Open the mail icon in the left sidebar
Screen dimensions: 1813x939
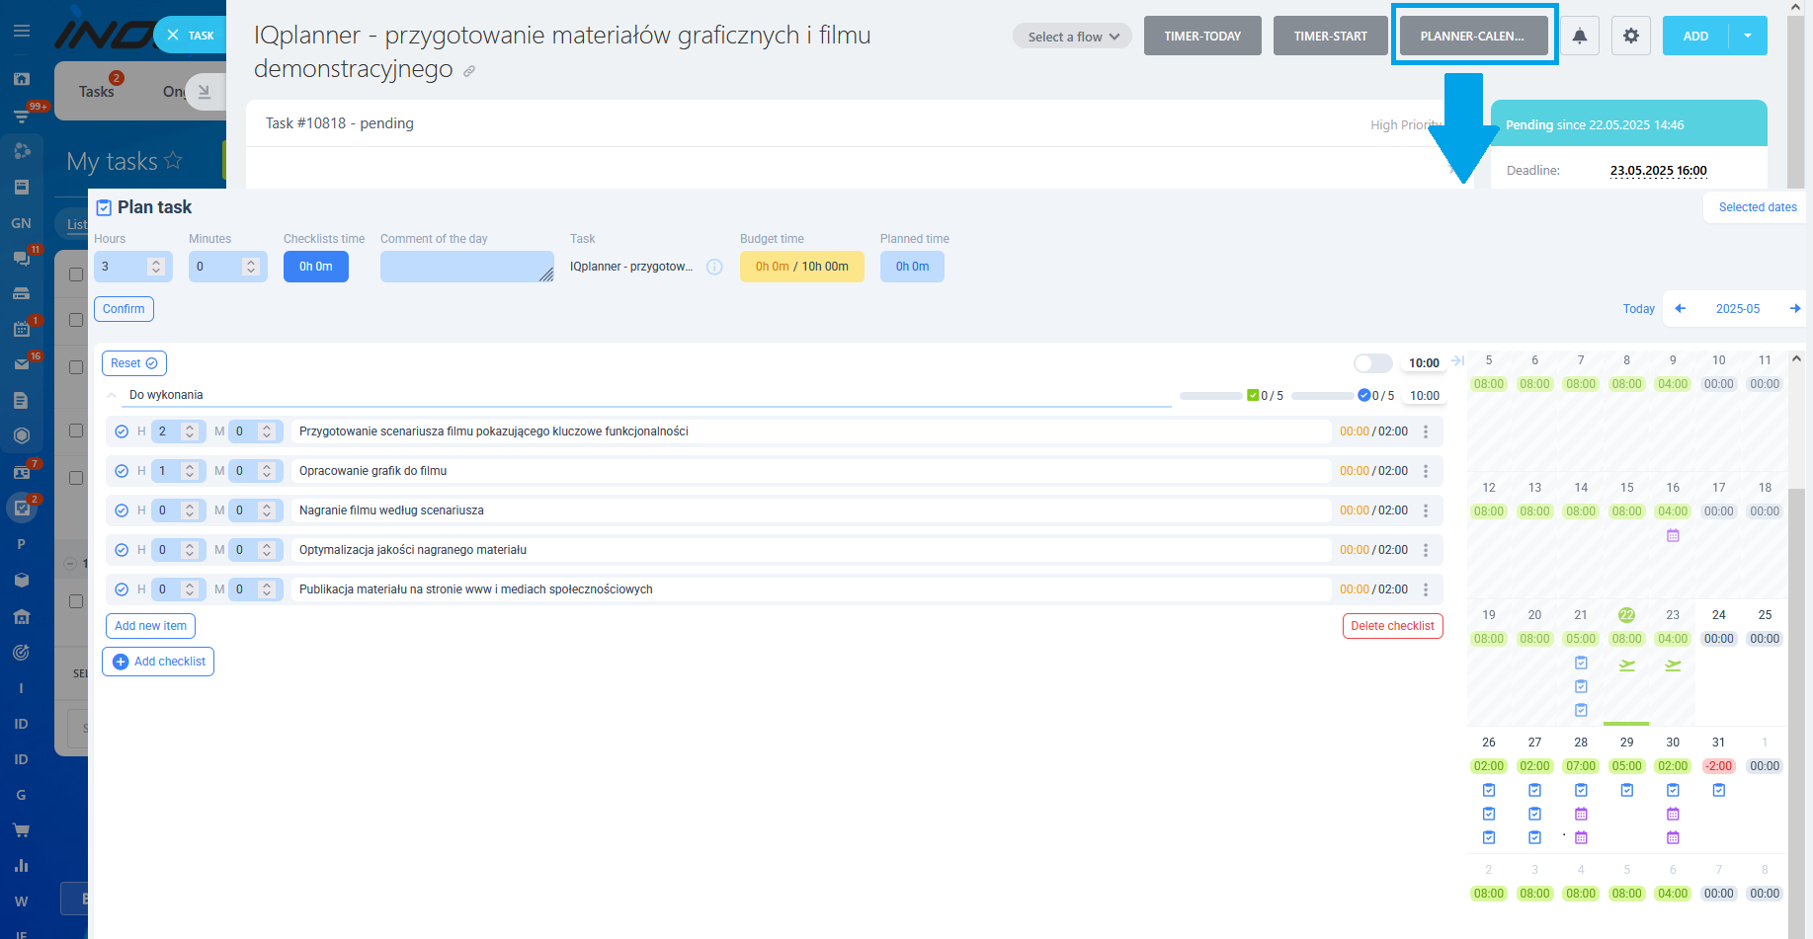click(x=22, y=364)
